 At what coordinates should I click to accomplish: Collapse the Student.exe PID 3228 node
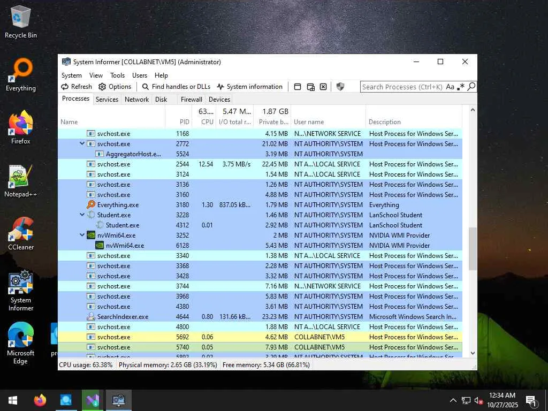(x=82, y=215)
